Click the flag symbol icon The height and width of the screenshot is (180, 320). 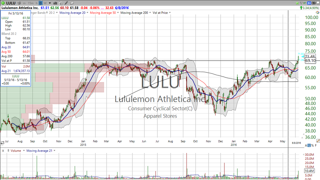tap(301, 3)
